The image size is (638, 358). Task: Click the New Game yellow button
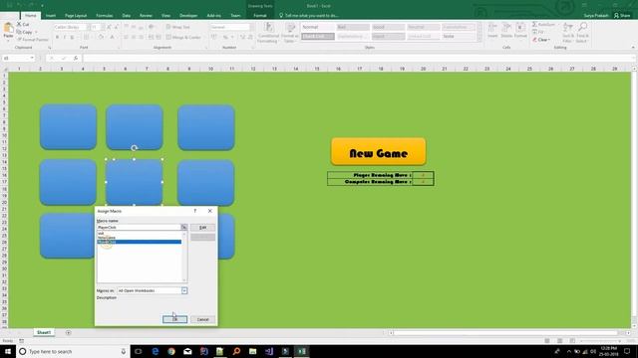[379, 151]
